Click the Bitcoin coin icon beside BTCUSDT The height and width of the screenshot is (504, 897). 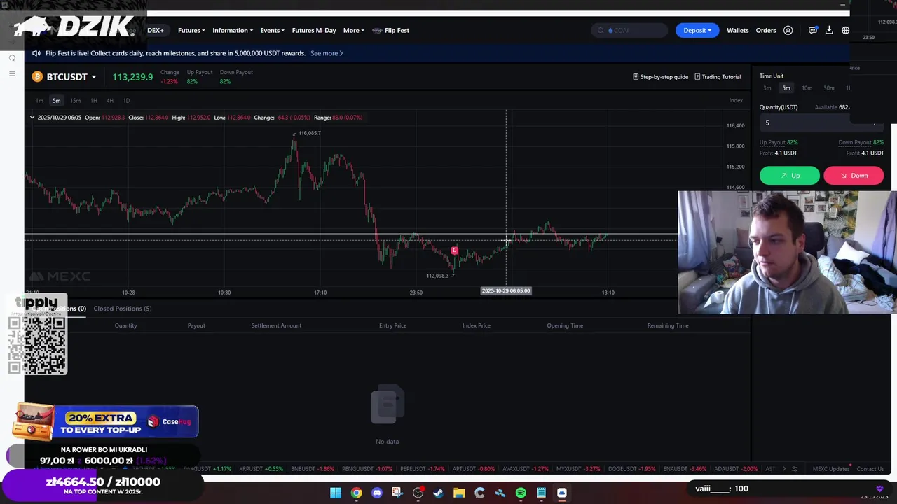37,77
